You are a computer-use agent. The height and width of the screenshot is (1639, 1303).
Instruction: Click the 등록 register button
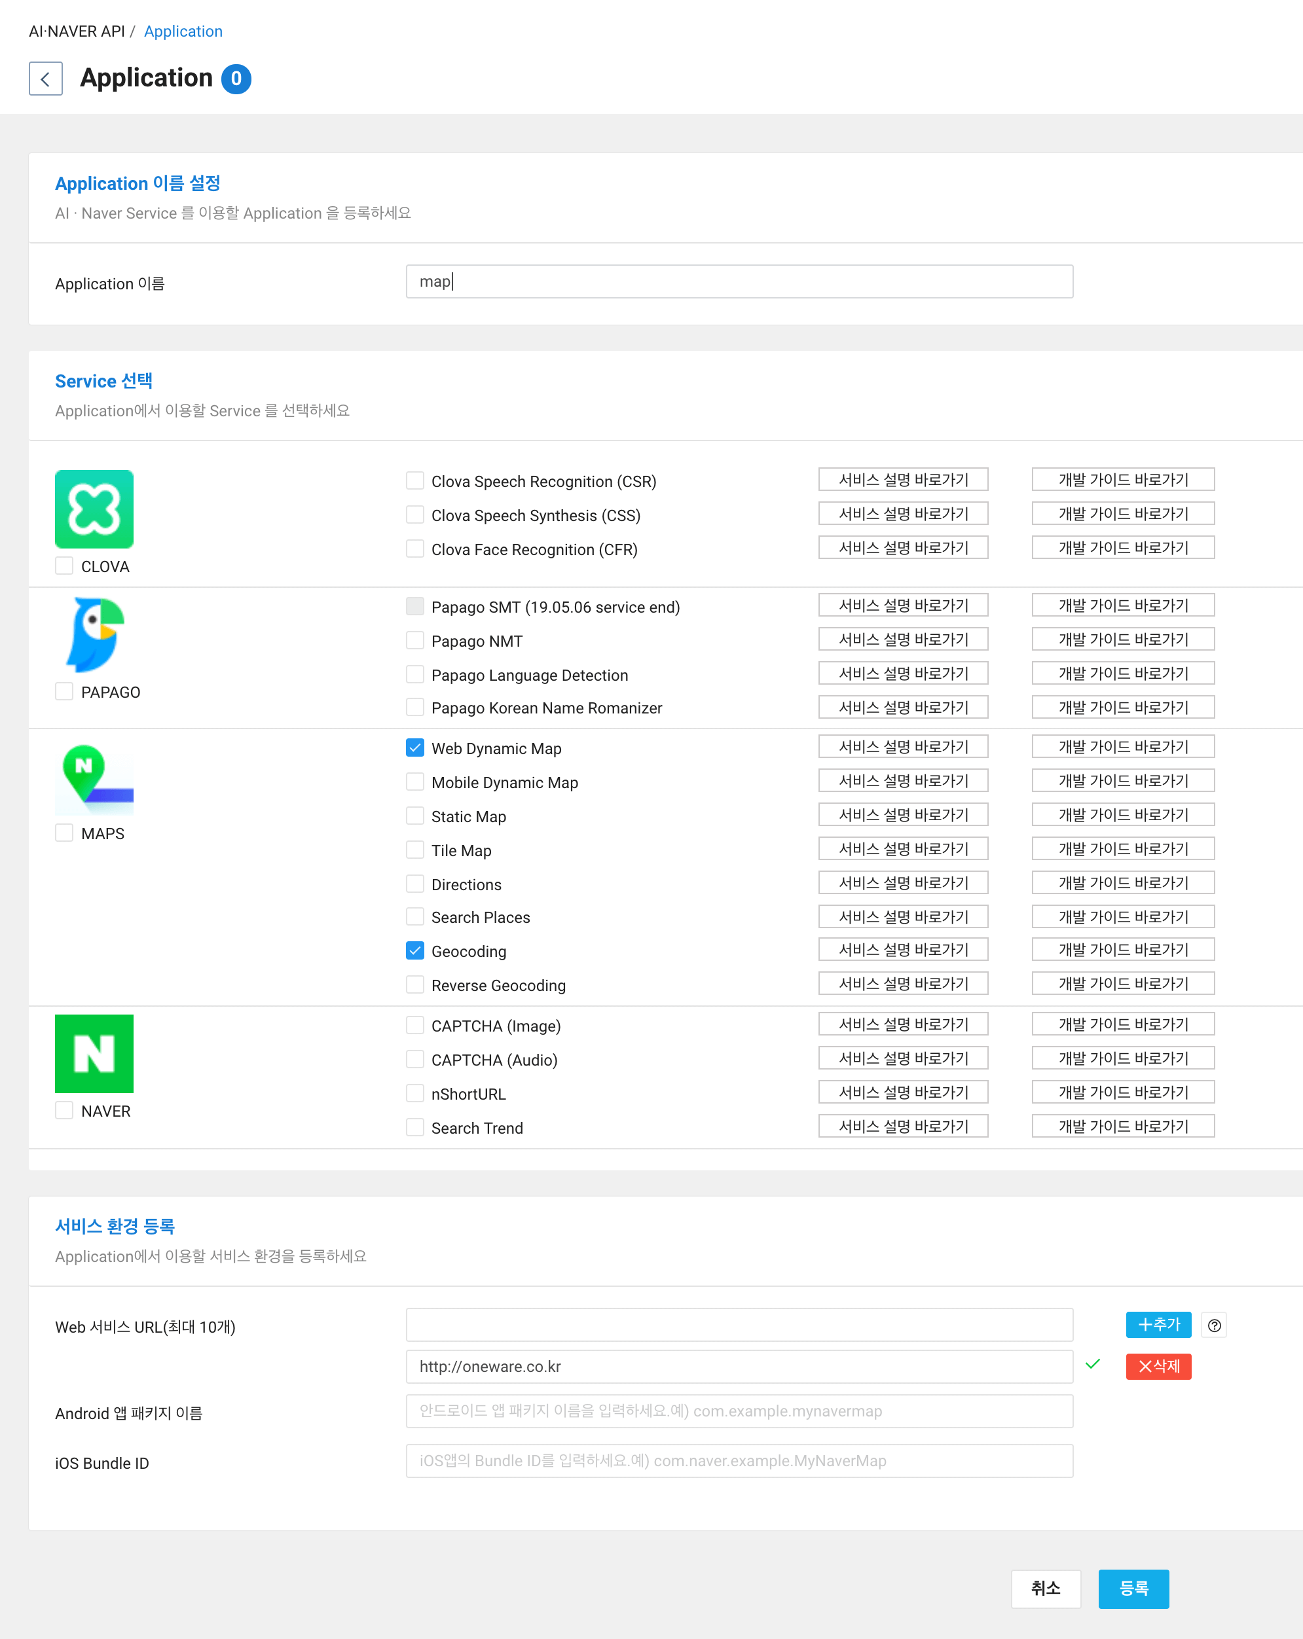coord(1133,1588)
